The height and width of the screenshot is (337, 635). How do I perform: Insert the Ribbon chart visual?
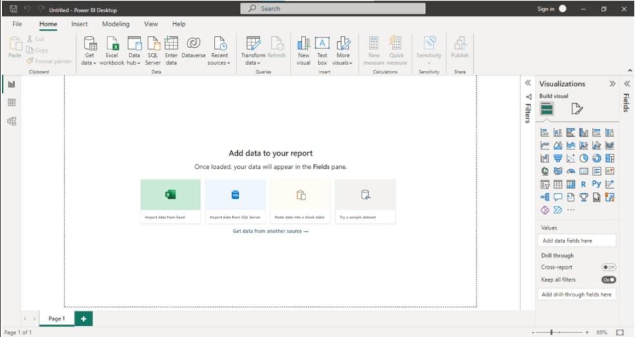click(x=609, y=145)
